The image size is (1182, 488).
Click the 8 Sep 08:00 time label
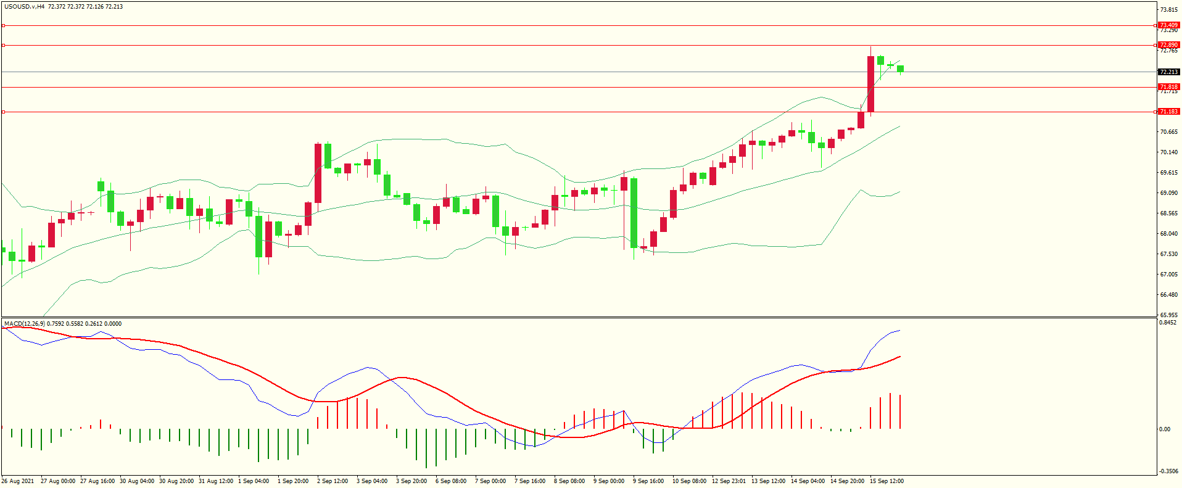(x=569, y=481)
